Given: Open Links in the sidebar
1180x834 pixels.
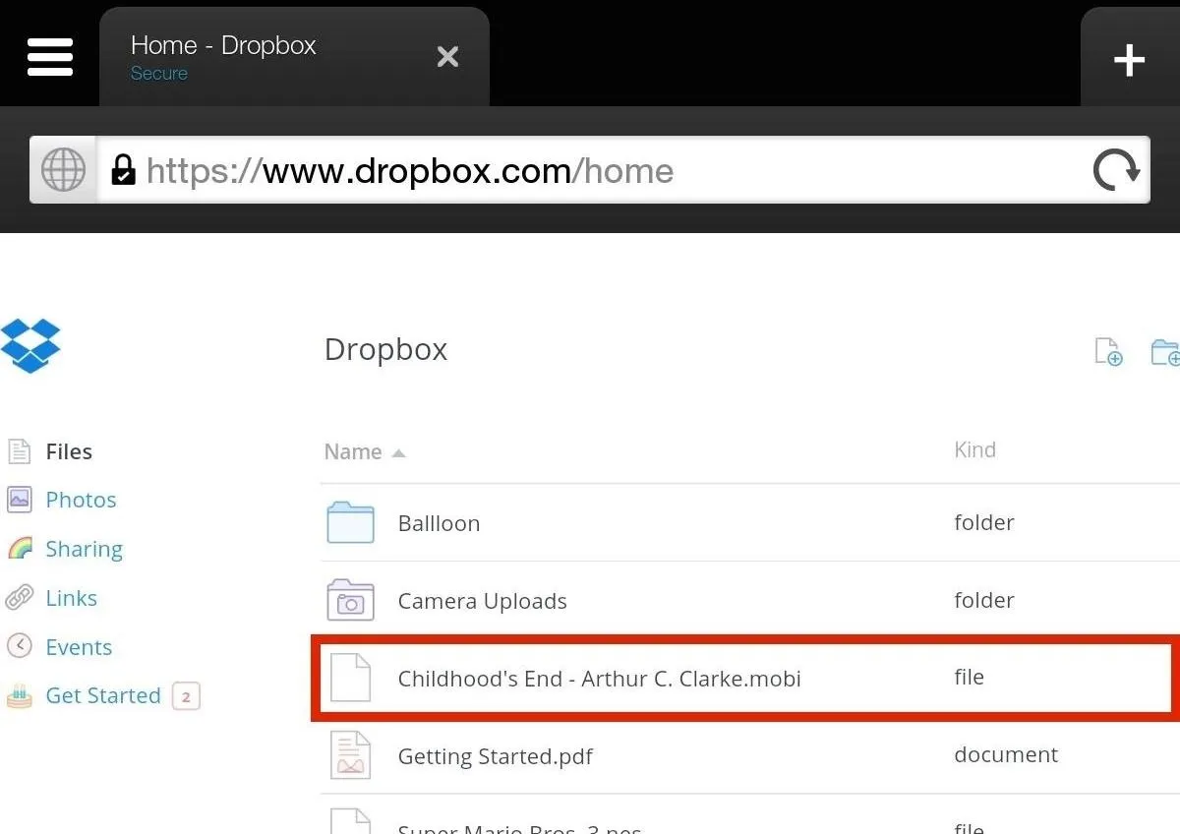Looking at the screenshot, I should pyautogui.click(x=71, y=598).
